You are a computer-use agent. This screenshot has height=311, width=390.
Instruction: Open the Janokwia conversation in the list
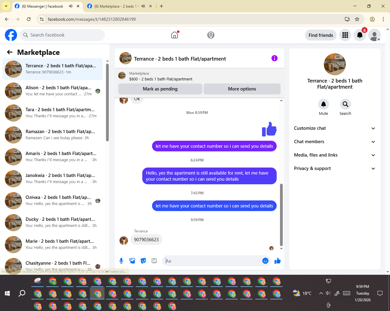pos(53,179)
